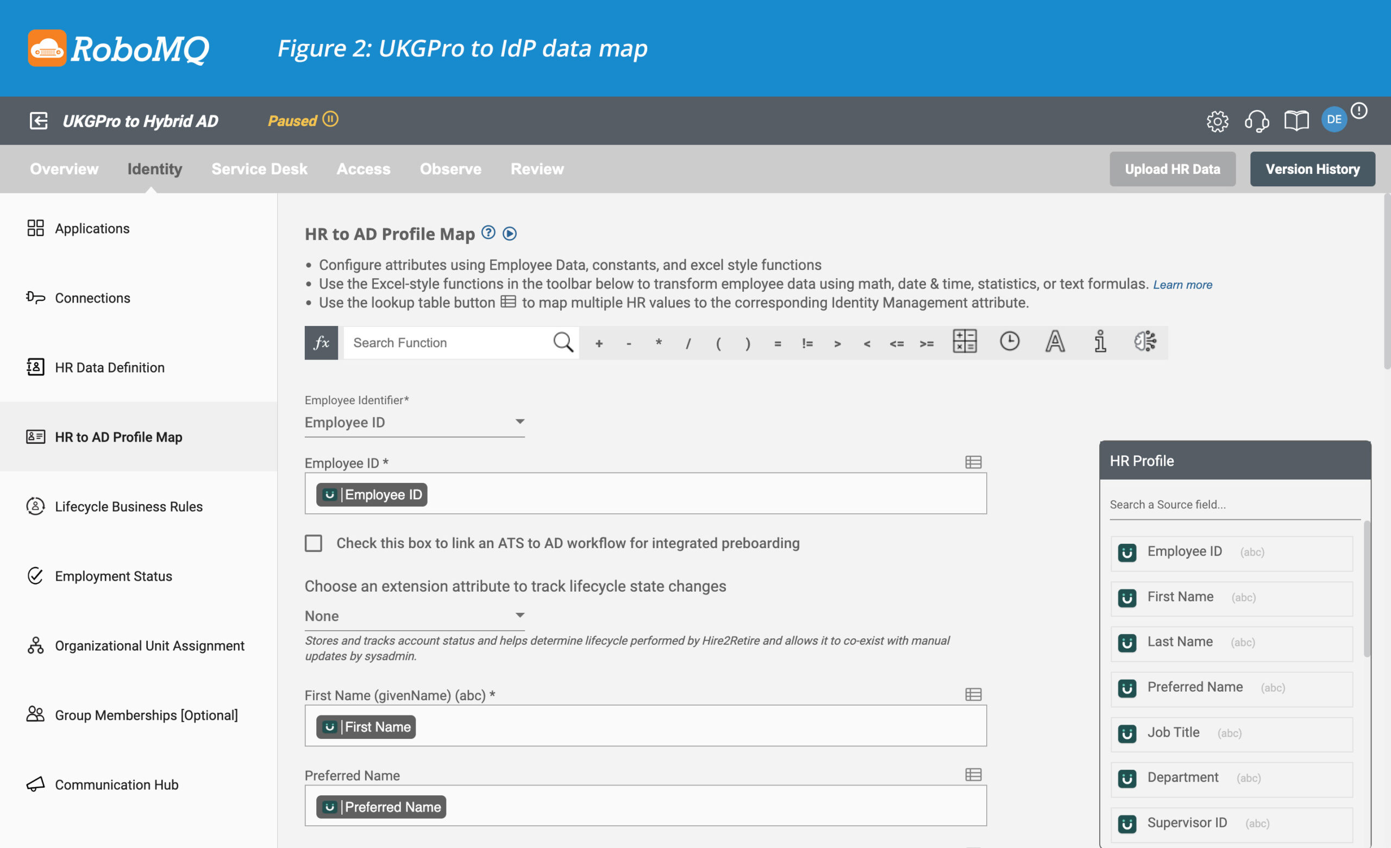Click the search magnifier in Search Function
The image size is (1391, 848).
(563, 342)
